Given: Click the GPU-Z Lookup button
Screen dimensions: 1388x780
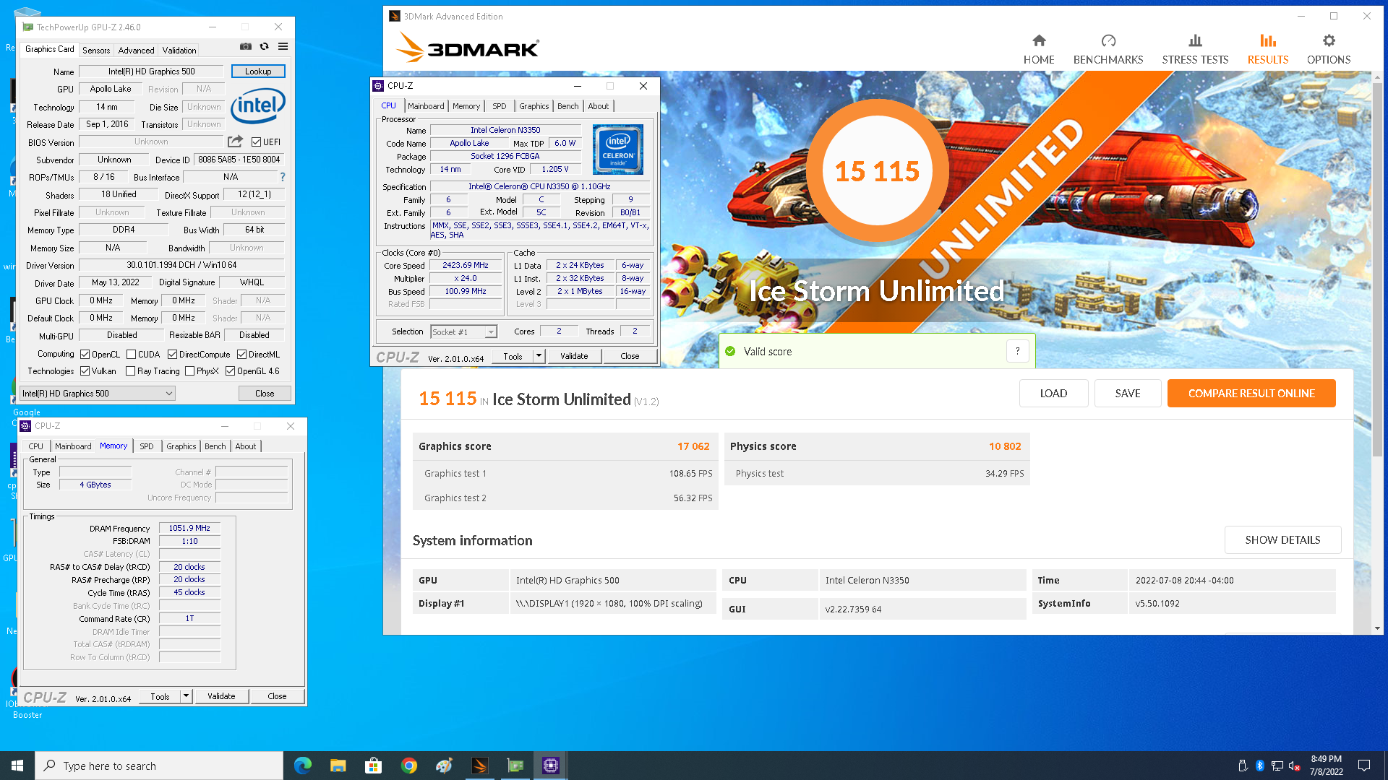Looking at the screenshot, I should [x=258, y=71].
